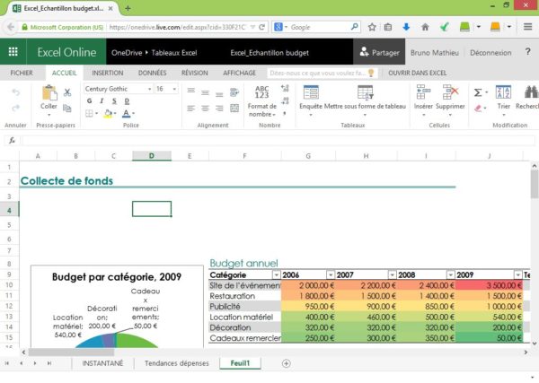Click the Enquête survey icon
This screenshot has width=539, height=383.
(311, 92)
